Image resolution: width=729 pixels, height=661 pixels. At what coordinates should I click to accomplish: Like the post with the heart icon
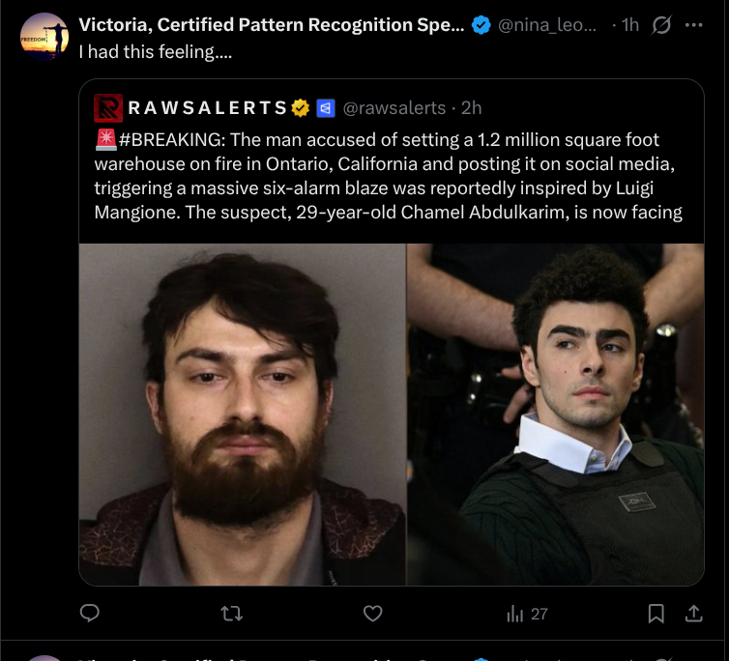(x=373, y=613)
